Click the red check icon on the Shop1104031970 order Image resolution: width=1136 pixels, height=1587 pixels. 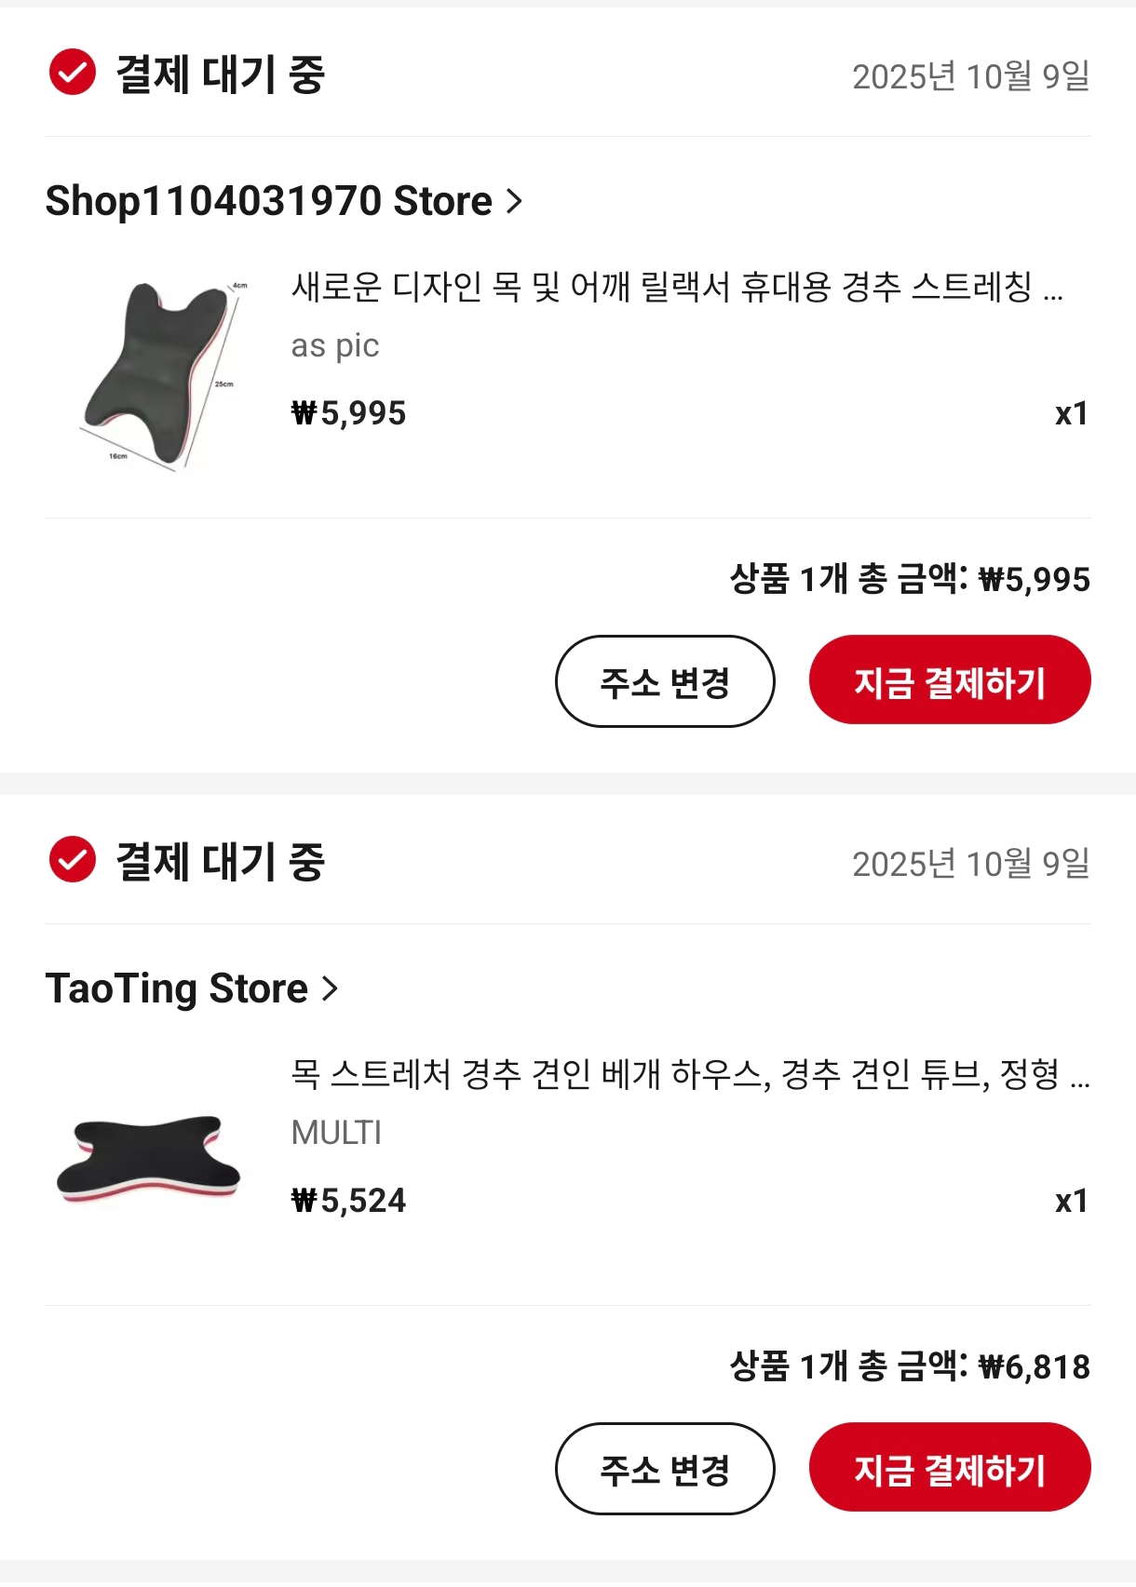click(x=73, y=73)
